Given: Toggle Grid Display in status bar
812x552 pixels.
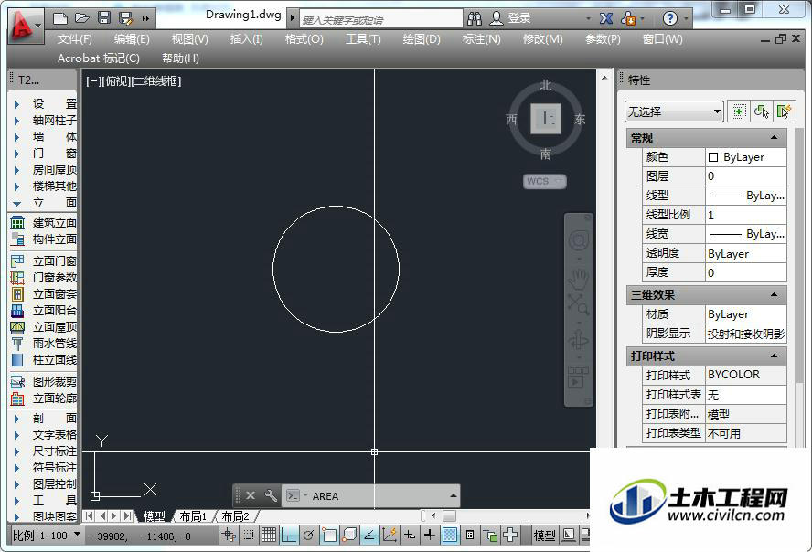Looking at the screenshot, I should 268,536.
